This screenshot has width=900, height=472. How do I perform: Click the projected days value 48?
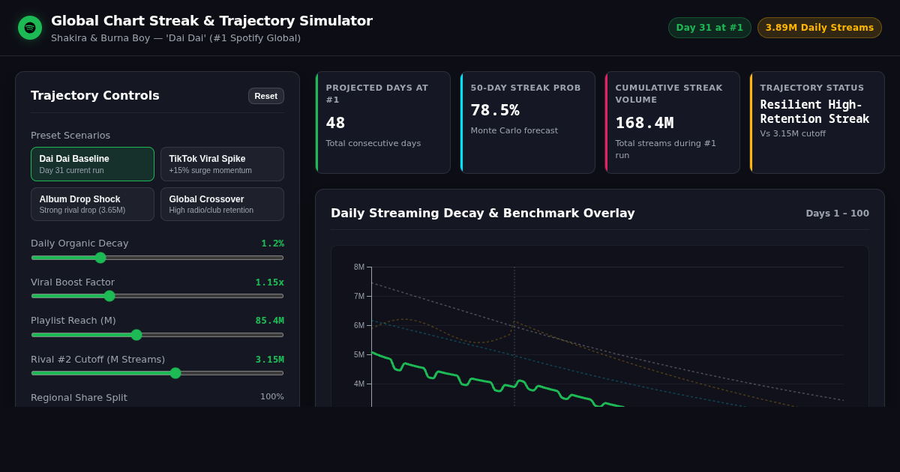tap(336, 123)
